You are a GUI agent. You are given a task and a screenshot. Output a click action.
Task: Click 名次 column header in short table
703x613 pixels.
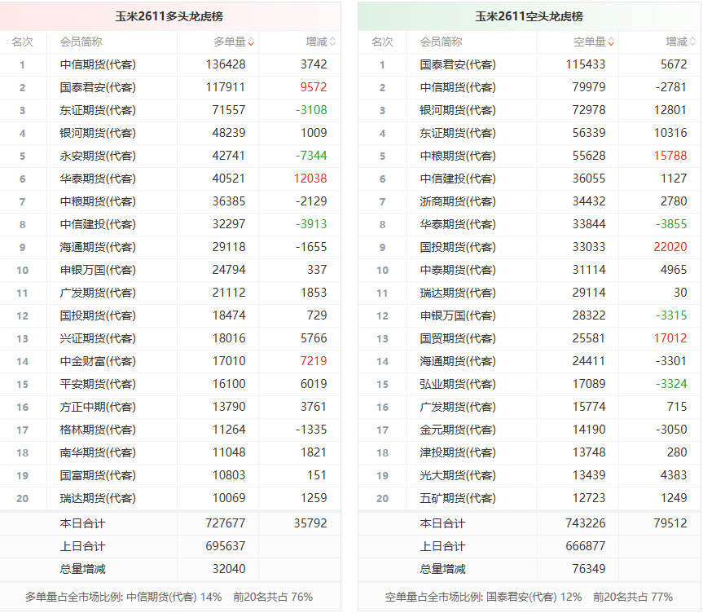(x=382, y=42)
